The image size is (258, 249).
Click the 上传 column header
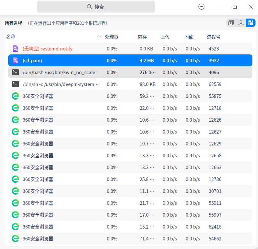(165, 37)
